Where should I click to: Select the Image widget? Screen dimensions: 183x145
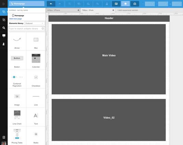tap(17, 98)
